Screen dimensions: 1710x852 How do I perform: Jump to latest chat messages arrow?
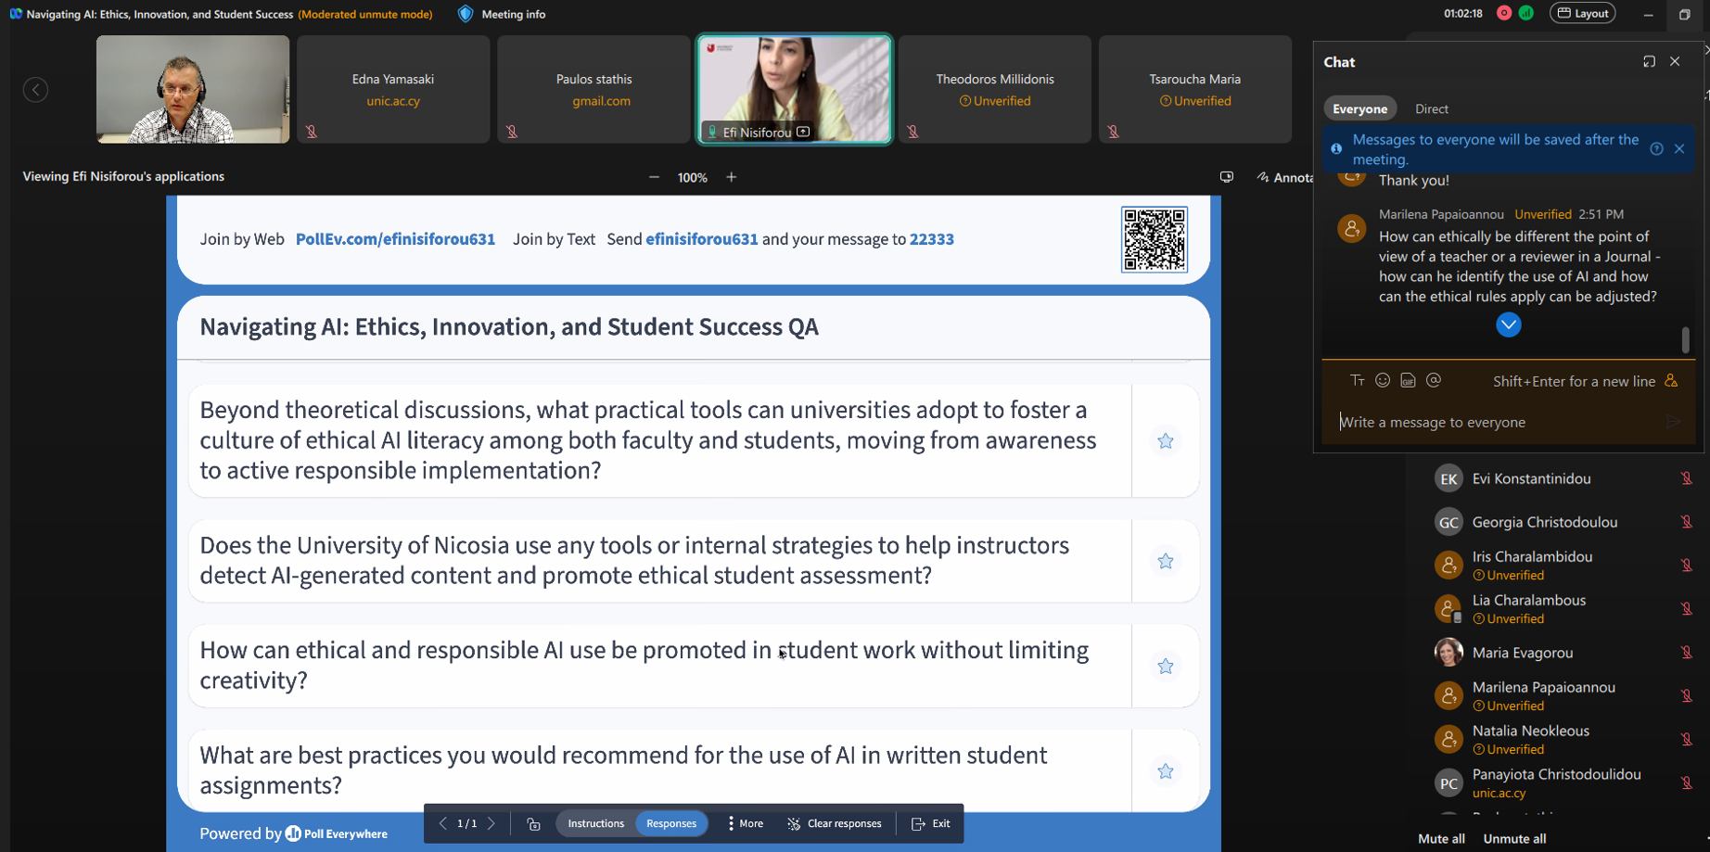[x=1508, y=324]
